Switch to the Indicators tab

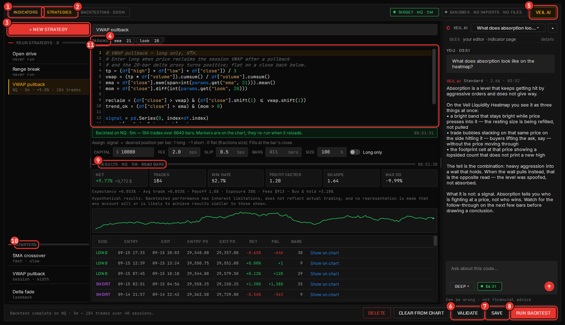[25, 12]
